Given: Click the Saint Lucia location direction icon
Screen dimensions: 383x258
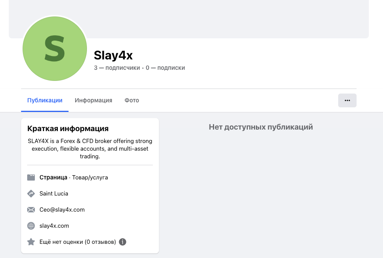Looking at the screenshot, I should pos(31,194).
